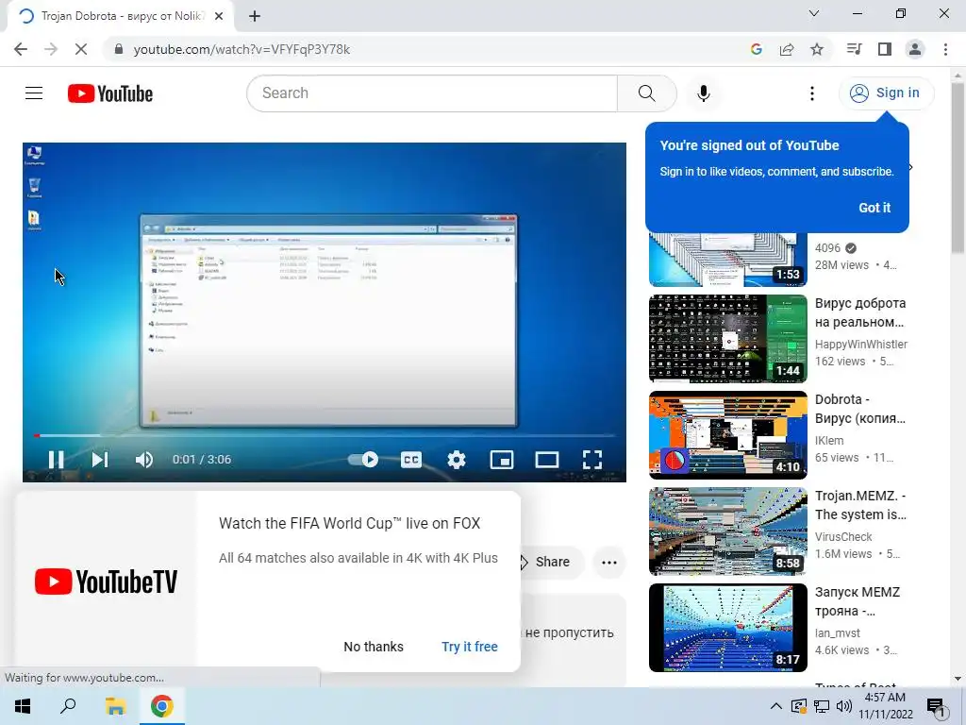
Task: Mute the video volume
Action: [143, 460]
